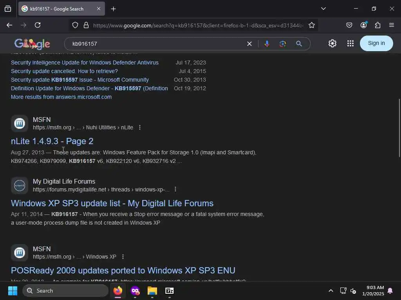Open the Save to Pocket button
Screen dimensions: 401x300
click(x=349, y=25)
